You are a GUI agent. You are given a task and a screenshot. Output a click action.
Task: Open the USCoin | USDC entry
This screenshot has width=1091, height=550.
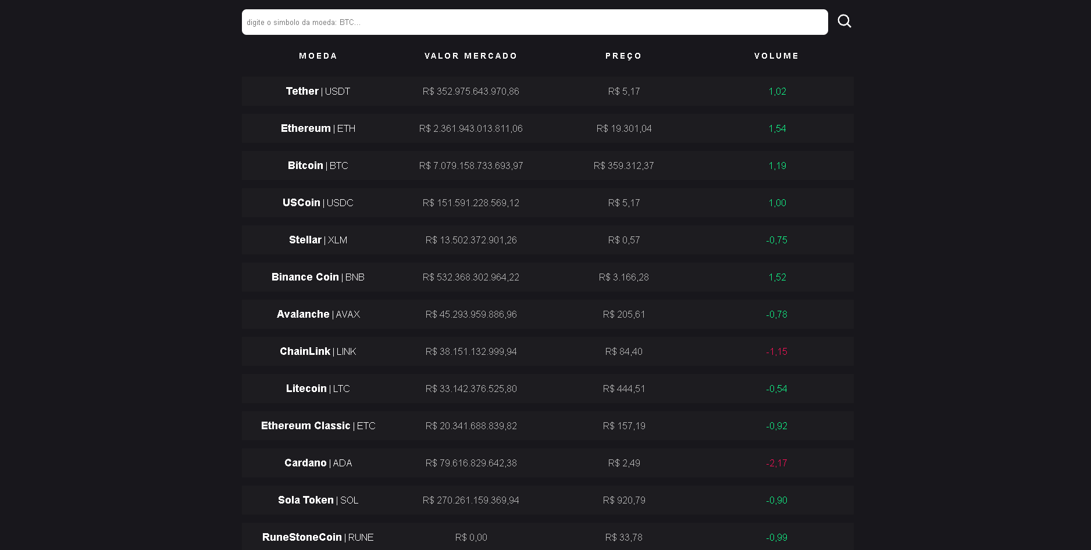click(x=318, y=203)
